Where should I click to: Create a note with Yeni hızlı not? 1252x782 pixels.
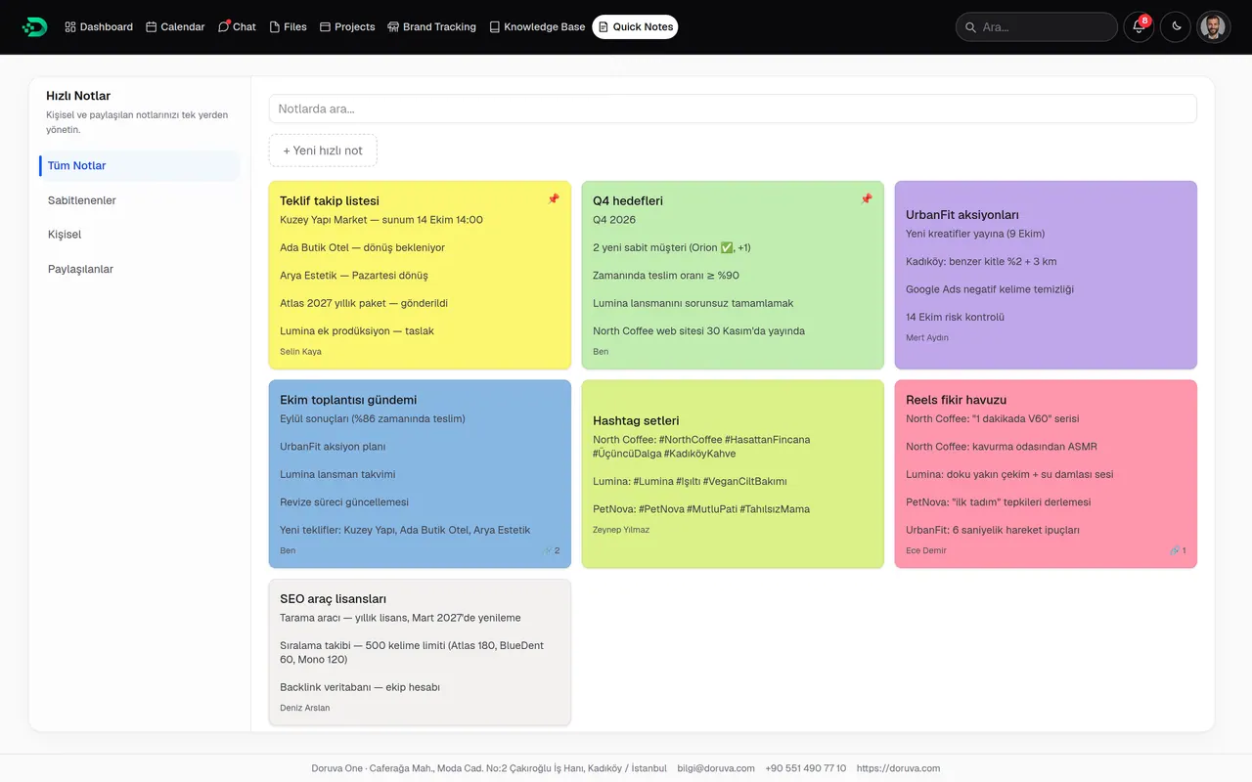pyautogui.click(x=323, y=151)
